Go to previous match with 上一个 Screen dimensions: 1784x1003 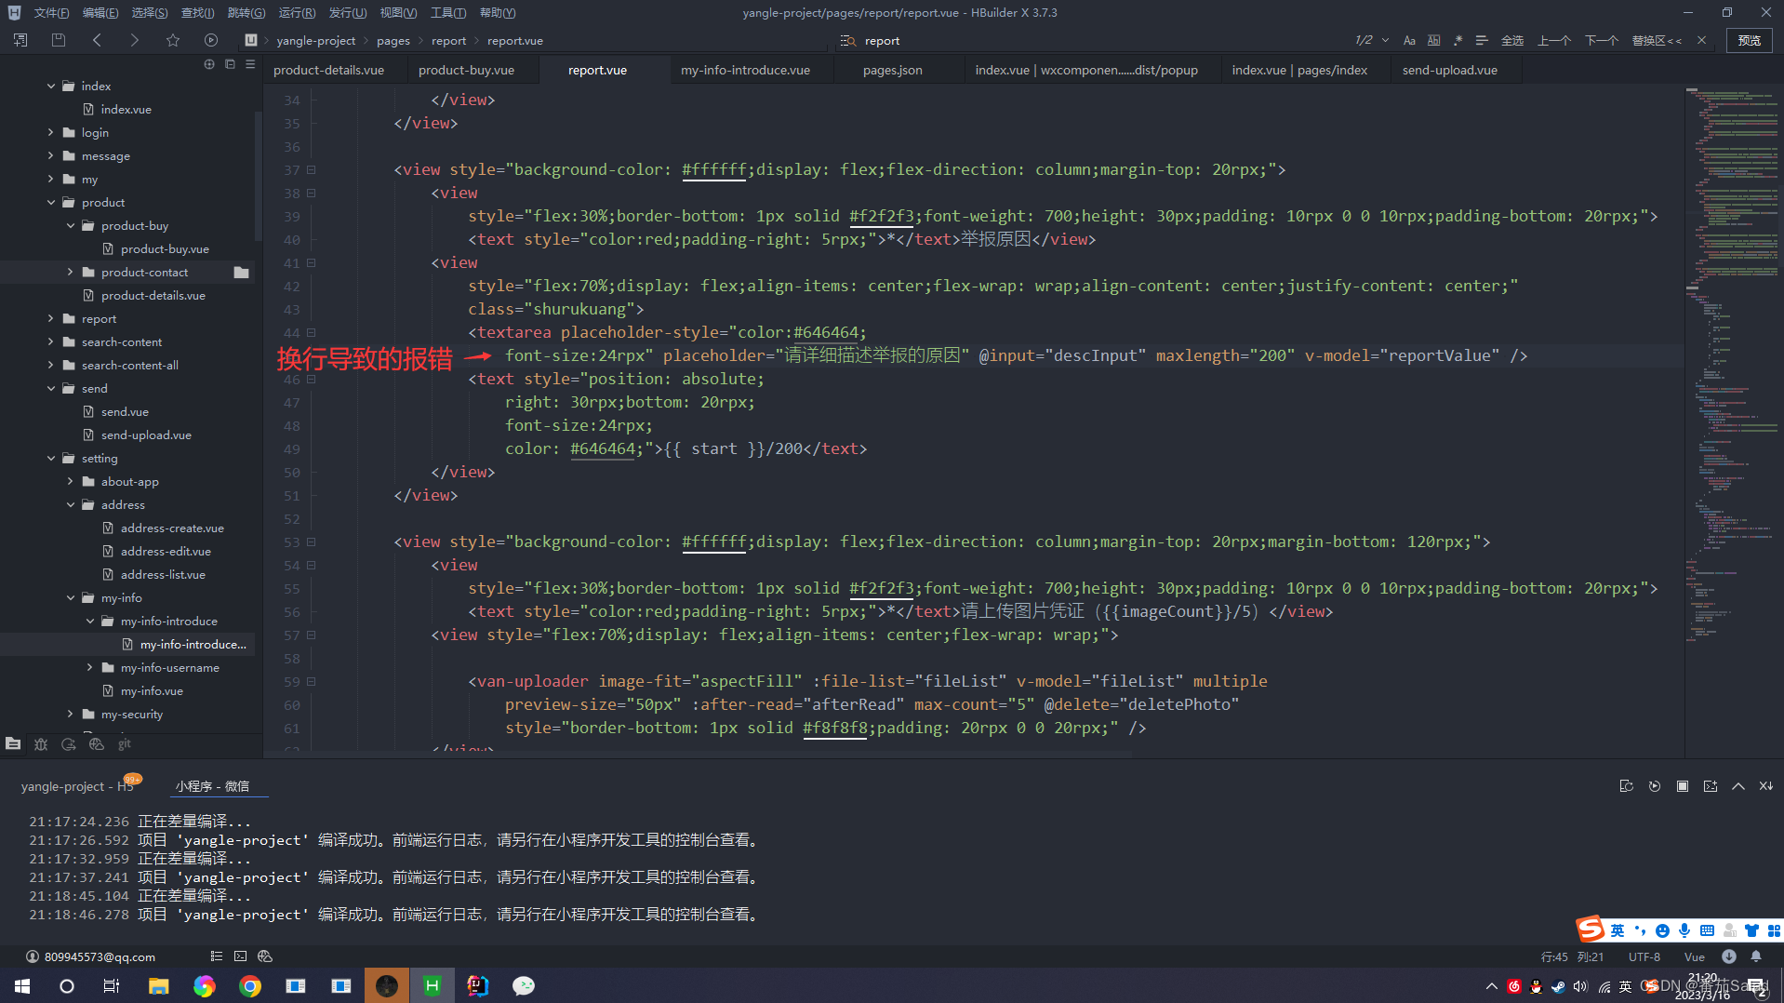pos(1554,40)
